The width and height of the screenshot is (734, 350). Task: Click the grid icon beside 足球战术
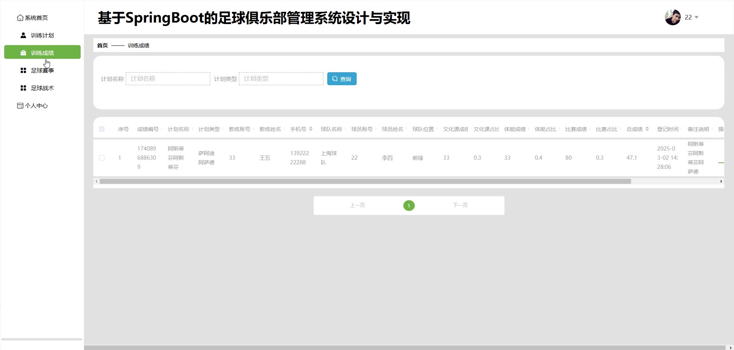[x=23, y=88]
